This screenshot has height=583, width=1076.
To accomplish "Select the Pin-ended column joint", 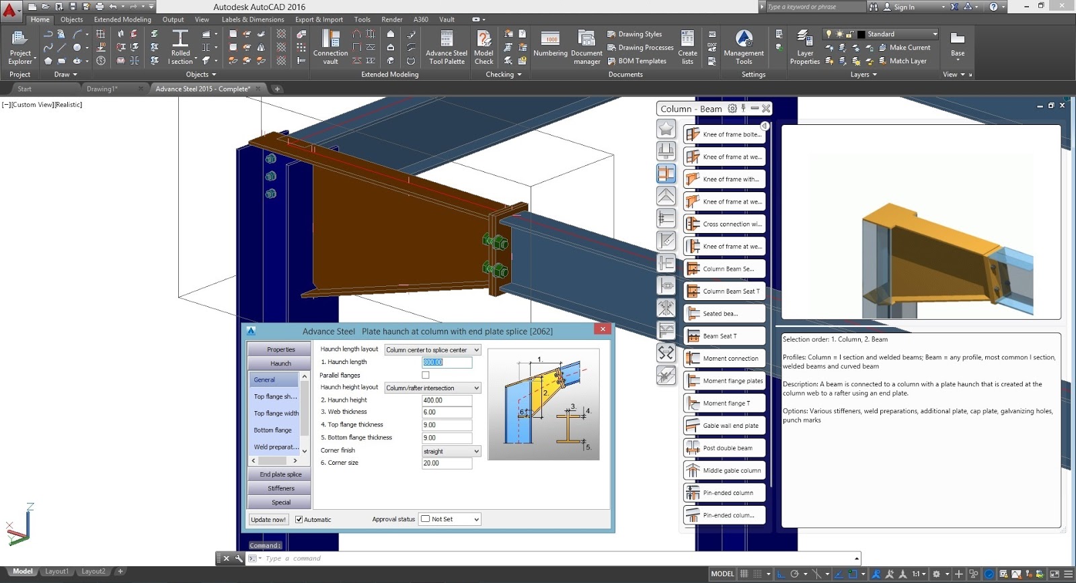I will click(724, 492).
